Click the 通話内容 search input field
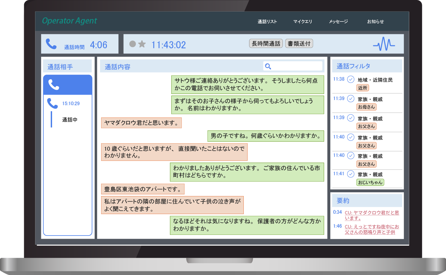 pyautogui.click(x=296, y=66)
